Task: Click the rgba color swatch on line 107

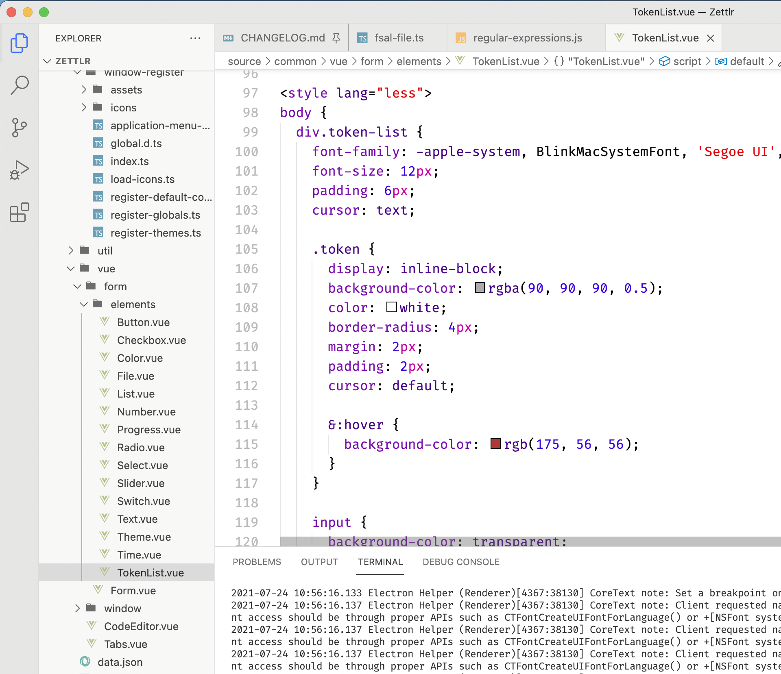Action: point(480,288)
